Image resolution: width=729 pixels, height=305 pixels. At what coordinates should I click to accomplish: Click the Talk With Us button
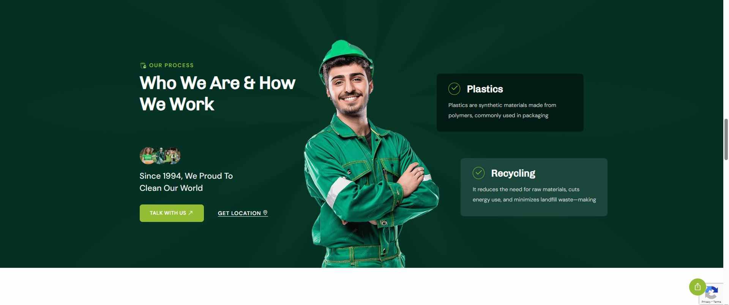pos(172,213)
